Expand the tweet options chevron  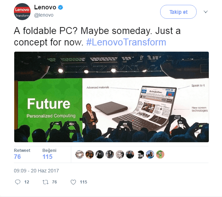(x=206, y=12)
